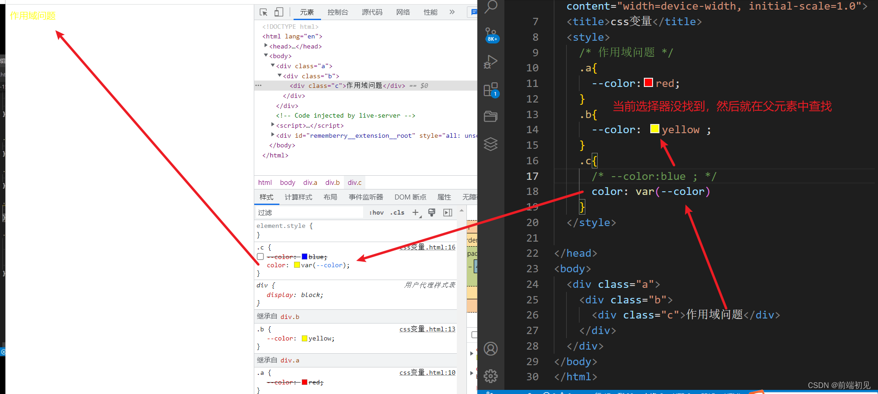
Task: Open the Accounts icon in VS Code
Action: coord(491,349)
